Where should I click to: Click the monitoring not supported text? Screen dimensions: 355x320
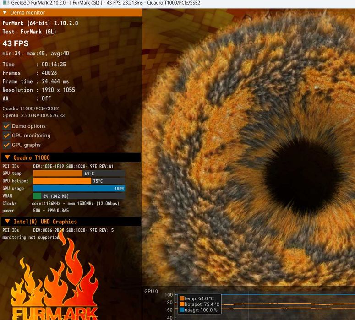pyautogui.click(x=31, y=237)
